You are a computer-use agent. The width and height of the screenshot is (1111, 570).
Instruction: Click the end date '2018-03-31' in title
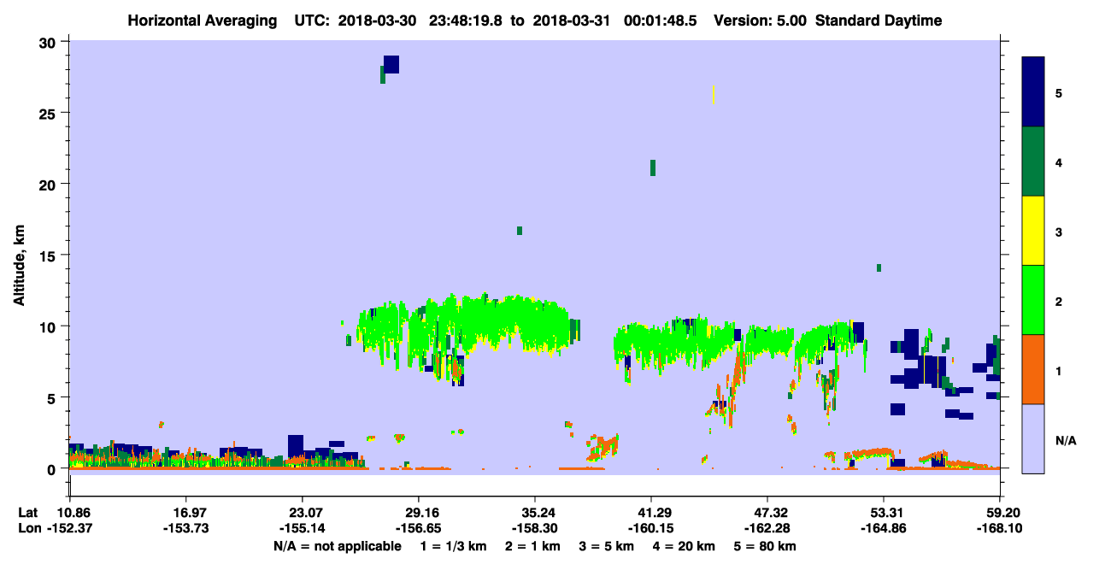[x=571, y=21]
